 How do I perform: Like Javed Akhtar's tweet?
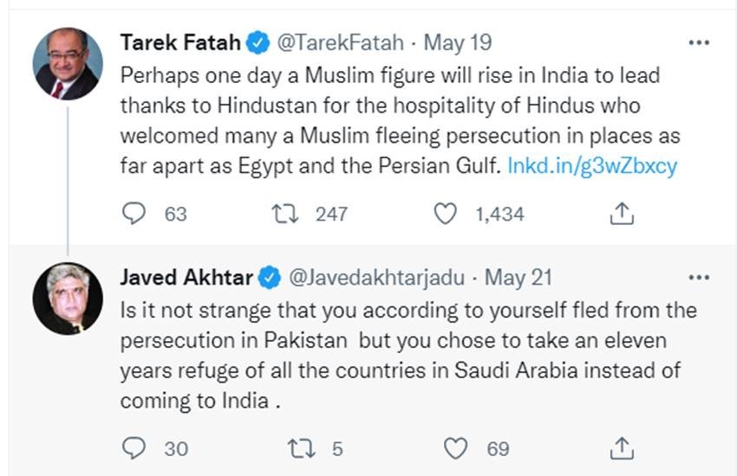click(455, 448)
